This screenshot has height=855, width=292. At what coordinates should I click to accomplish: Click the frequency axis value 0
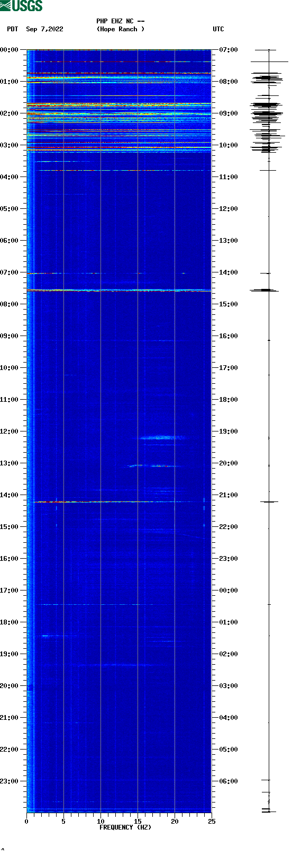pos(26,822)
